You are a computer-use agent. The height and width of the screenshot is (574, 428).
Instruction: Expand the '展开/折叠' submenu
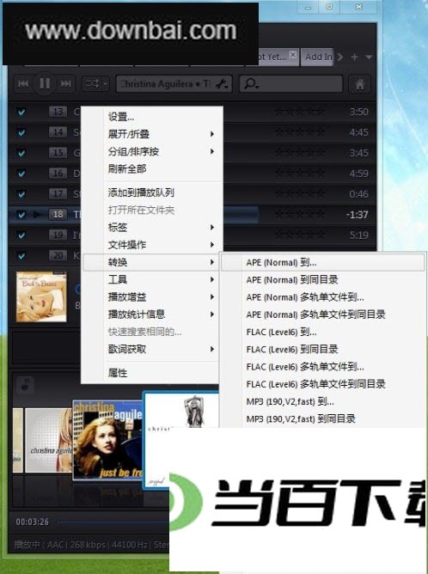tap(153, 134)
